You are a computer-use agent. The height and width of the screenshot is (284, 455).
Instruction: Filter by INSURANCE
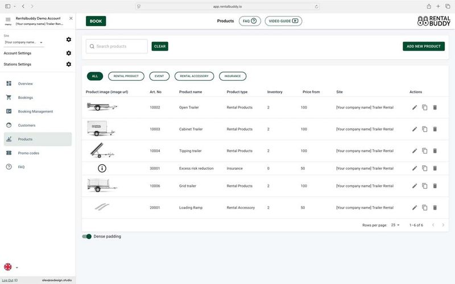(233, 76)
